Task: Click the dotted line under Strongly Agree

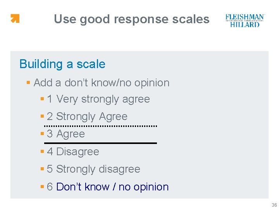Action: click(100, 126)
